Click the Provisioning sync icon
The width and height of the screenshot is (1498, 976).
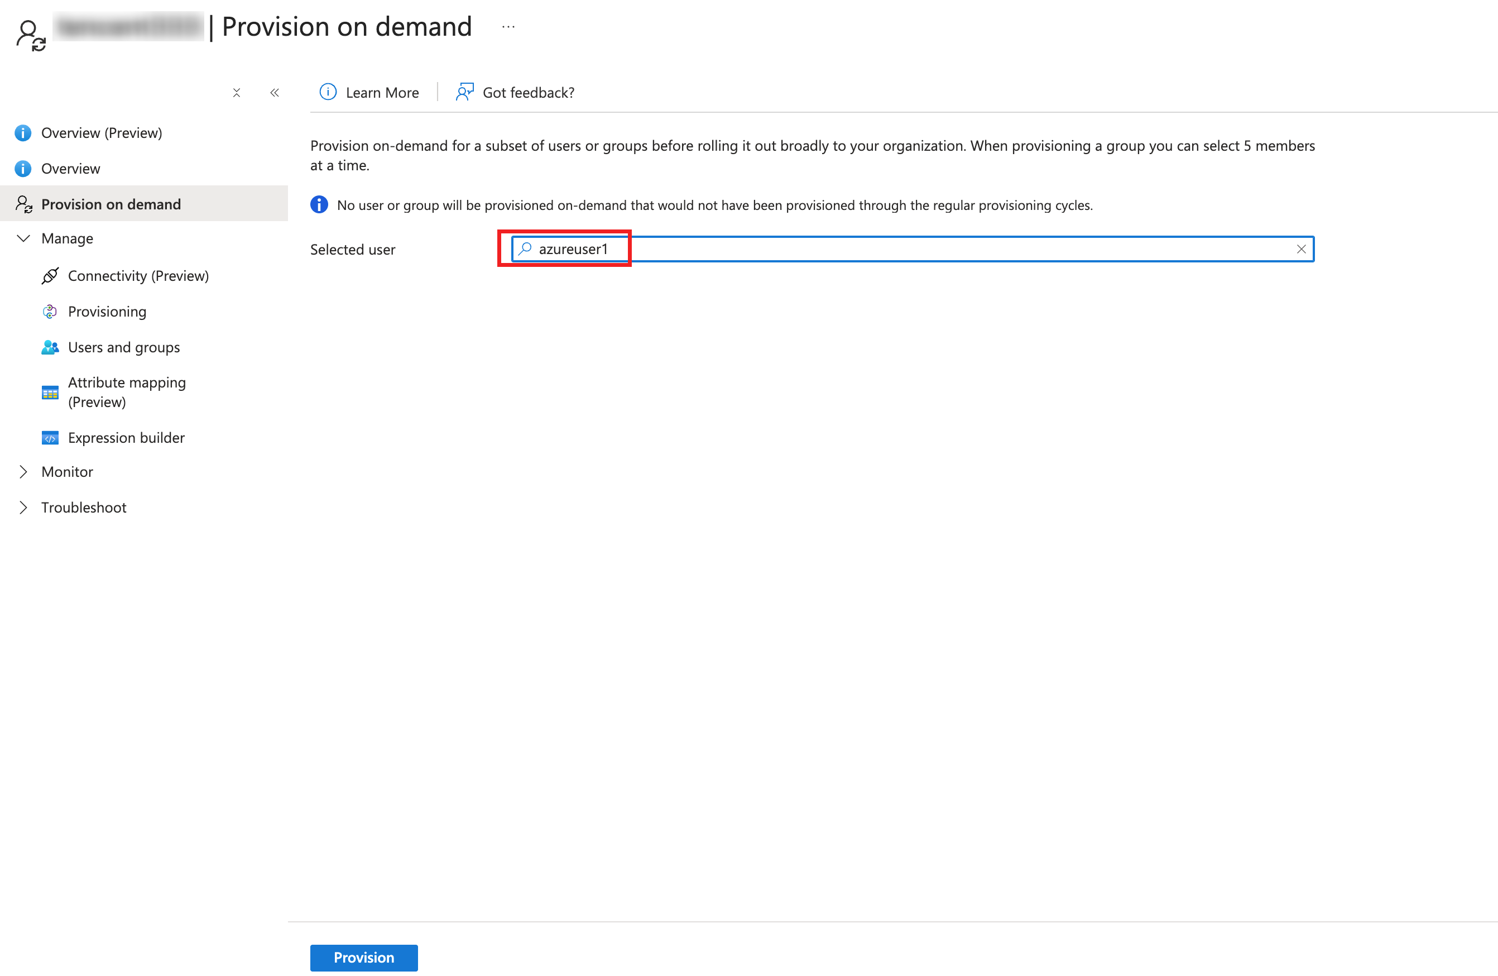[x=50, y=312]
